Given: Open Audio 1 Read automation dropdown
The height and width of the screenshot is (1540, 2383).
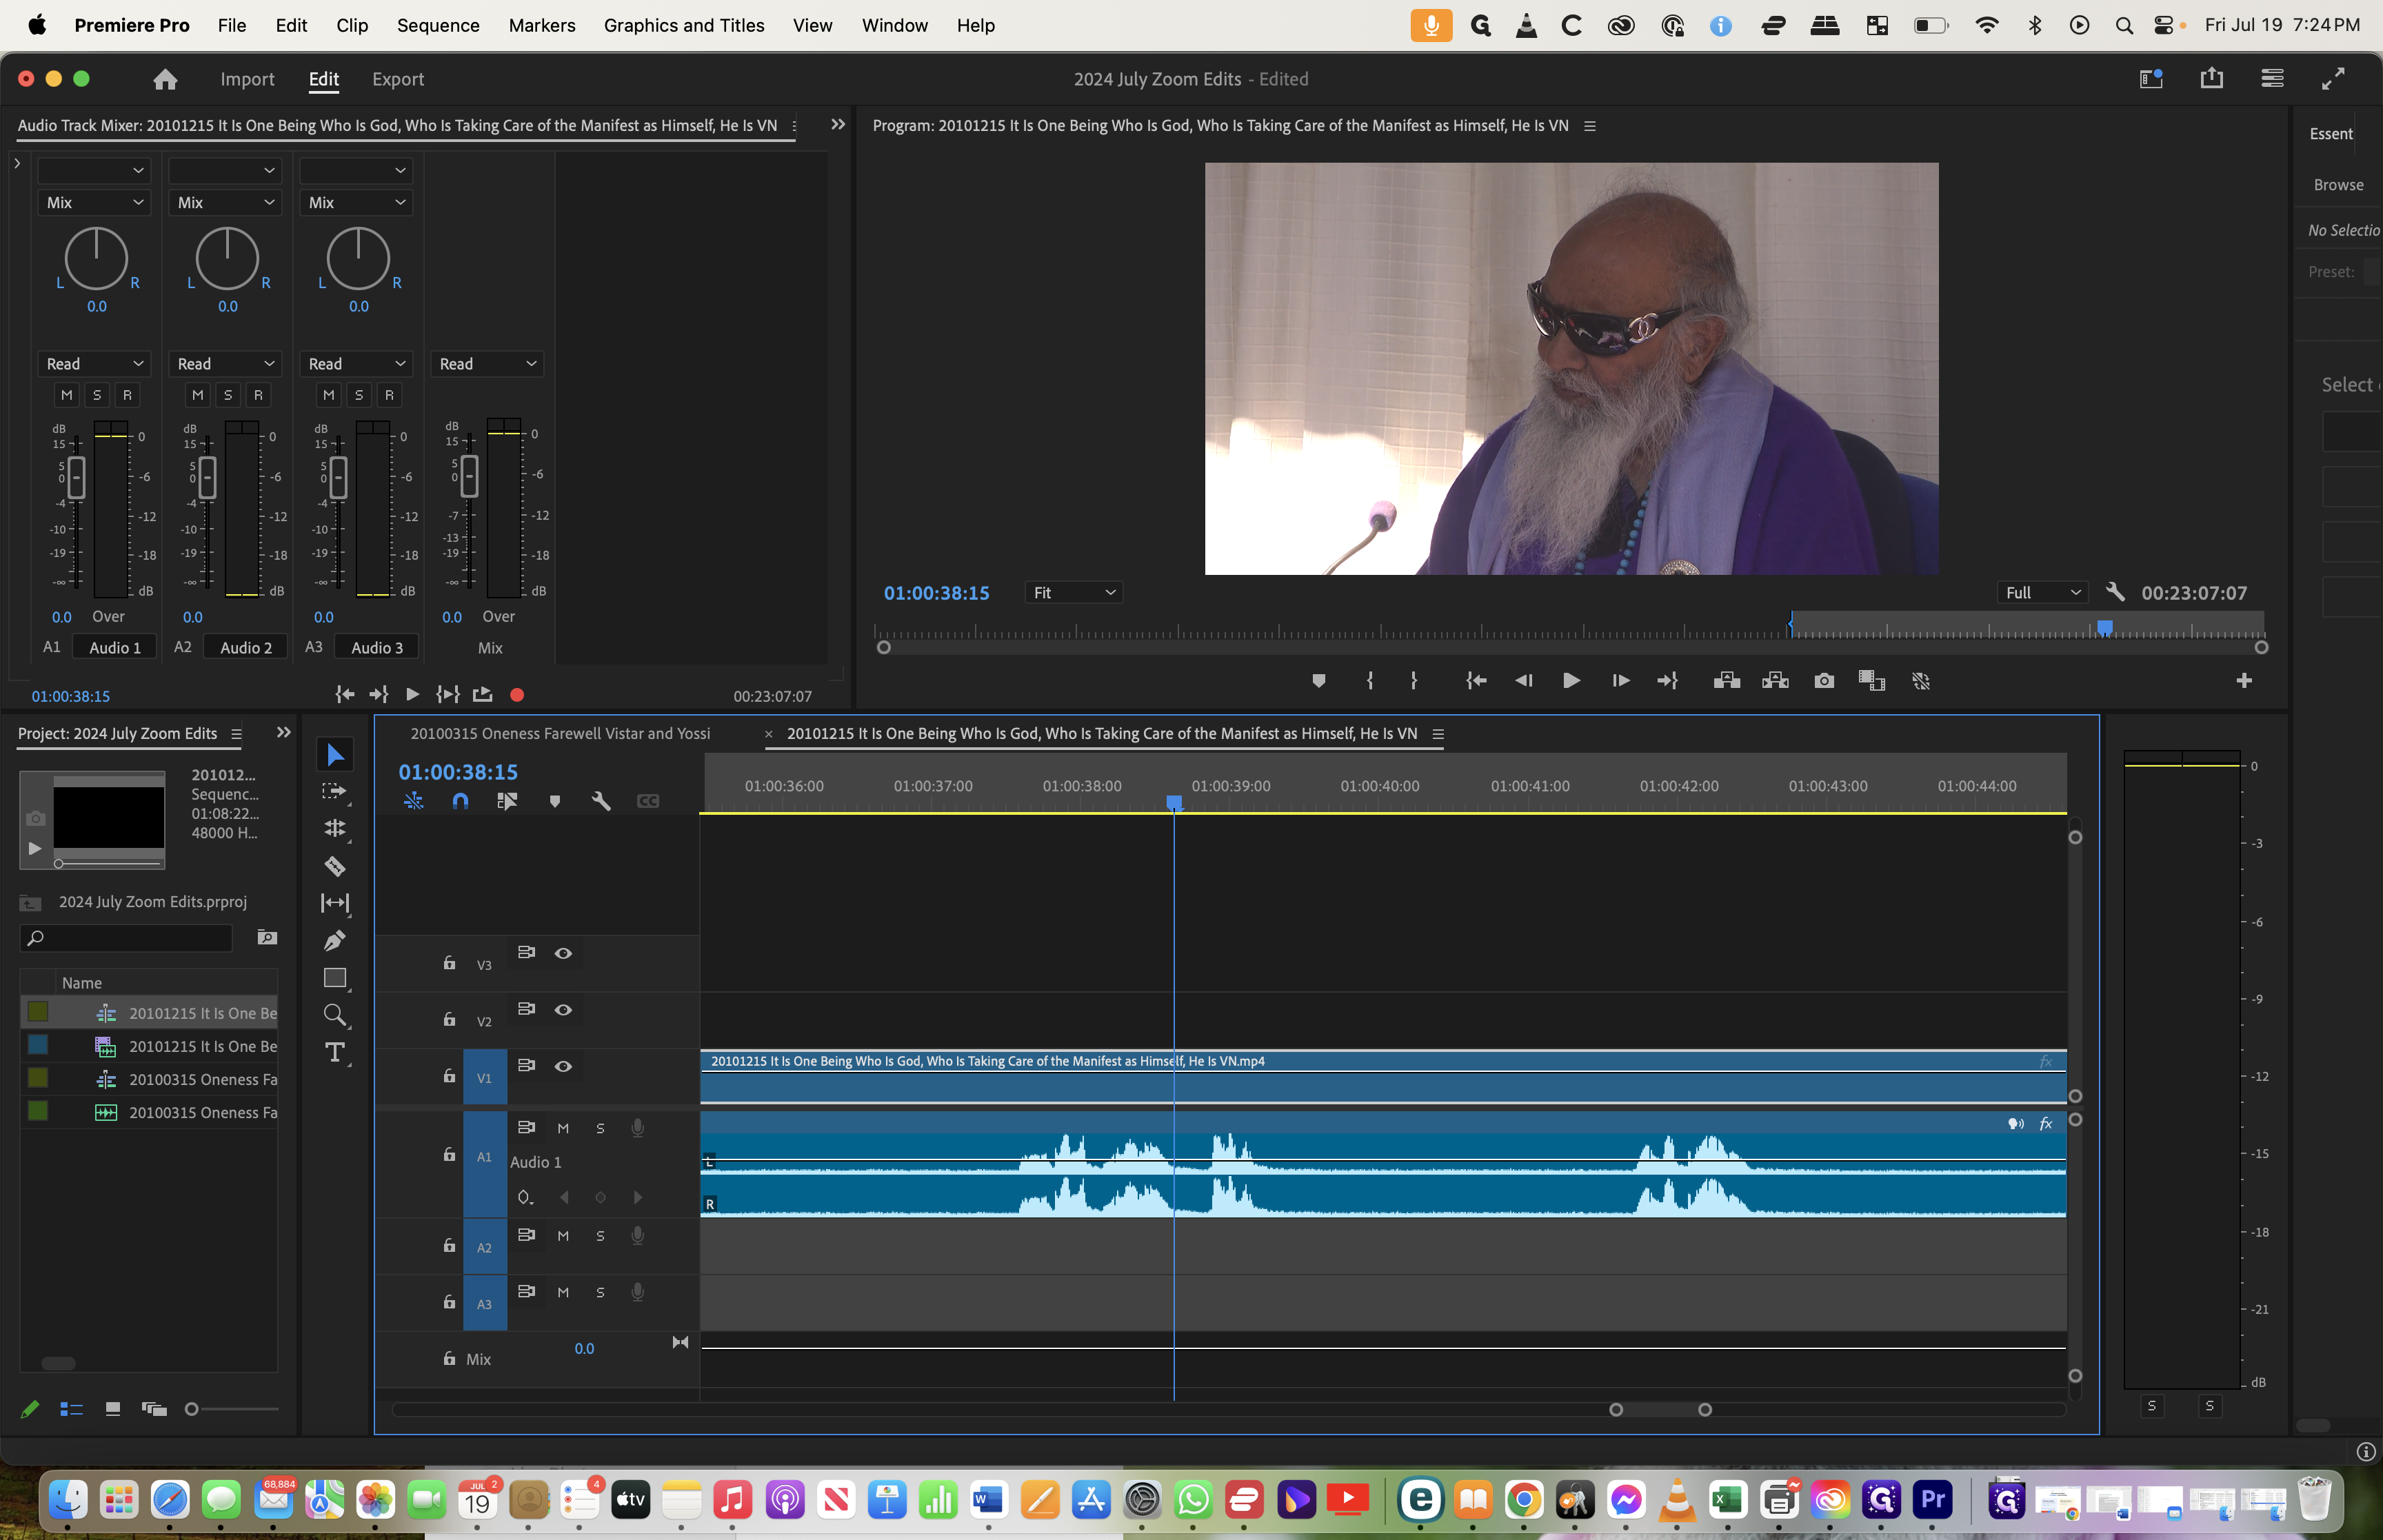Looking at the screenshot, I should 95,364.
